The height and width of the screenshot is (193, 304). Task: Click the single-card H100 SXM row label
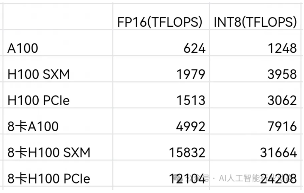click(39, 74)
